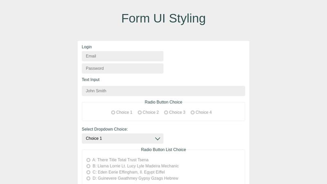Image resolution: width=327 pixels, height=184 pixels.
Task: Click the Radio Button List Choice legend
Action: pos(163,150)
